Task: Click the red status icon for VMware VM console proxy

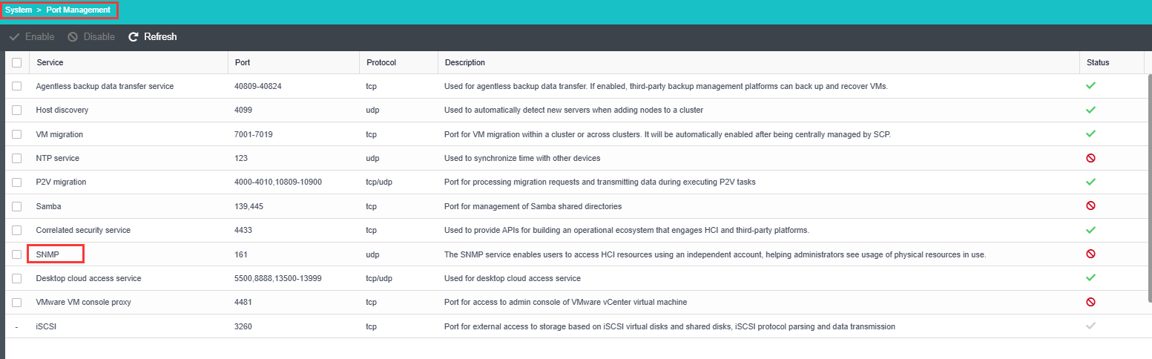Action: click(x=1090, y=302)
